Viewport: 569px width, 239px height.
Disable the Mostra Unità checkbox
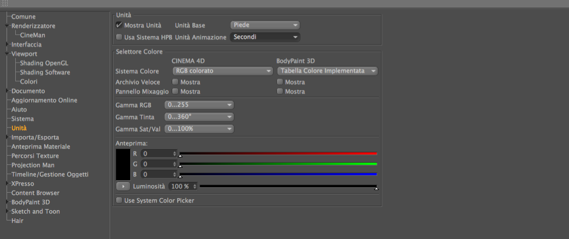click(119, 25)
